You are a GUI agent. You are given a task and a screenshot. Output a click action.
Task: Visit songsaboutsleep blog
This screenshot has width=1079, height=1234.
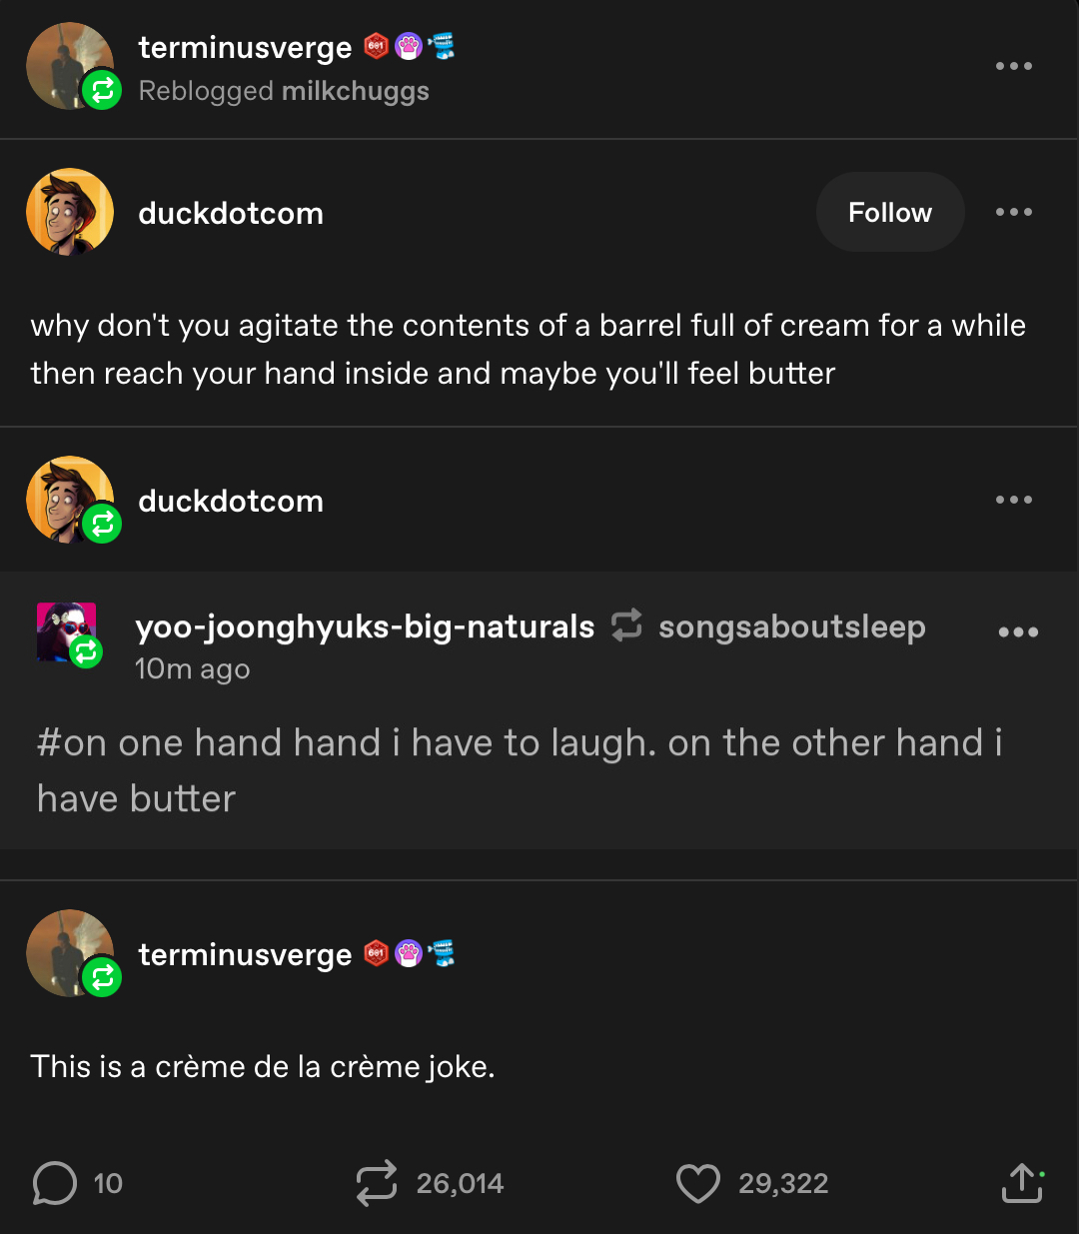(x=791, y=626)
